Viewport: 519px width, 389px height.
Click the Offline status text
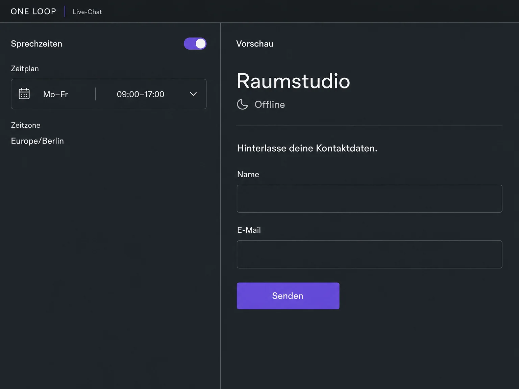(270, 104)
